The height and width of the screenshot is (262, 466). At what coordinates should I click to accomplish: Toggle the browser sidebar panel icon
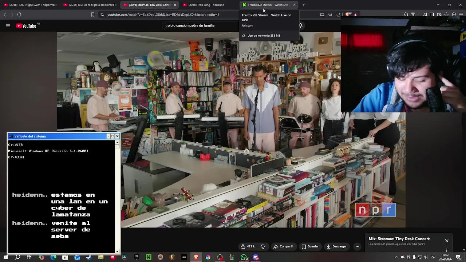point(432,15)
